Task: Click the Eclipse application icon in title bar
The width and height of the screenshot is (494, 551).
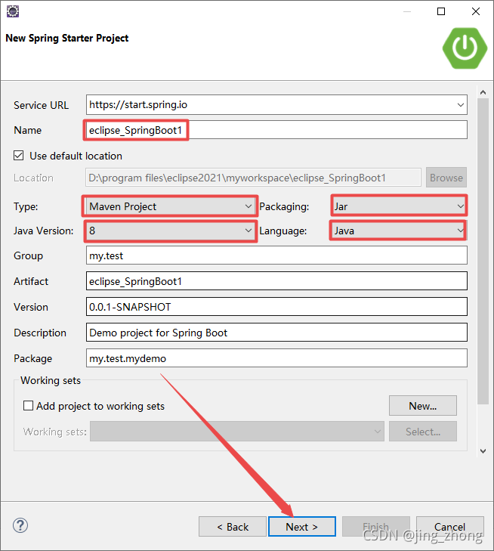Action: pyautogui.click(x=13, y=11)
